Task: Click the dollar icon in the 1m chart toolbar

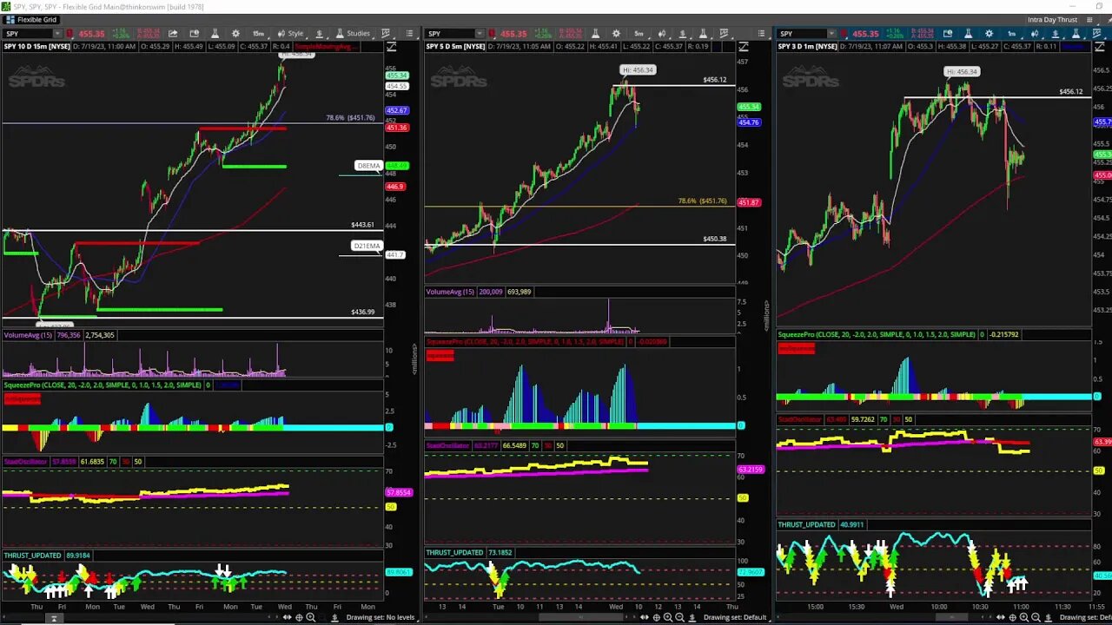Action: (1056, 33)
